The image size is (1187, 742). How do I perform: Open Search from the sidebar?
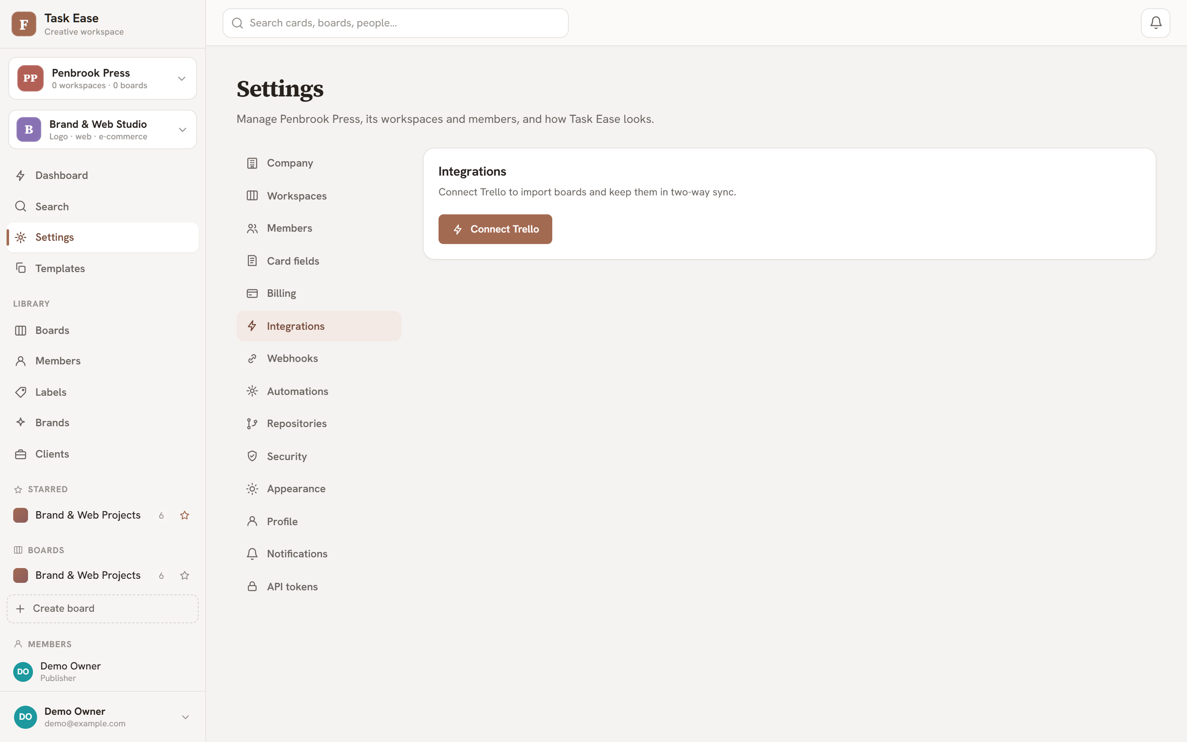[103, 206]
